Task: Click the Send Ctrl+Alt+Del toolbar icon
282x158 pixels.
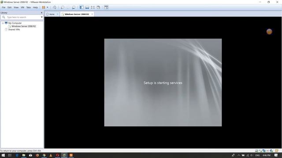Action: point(55,7)
